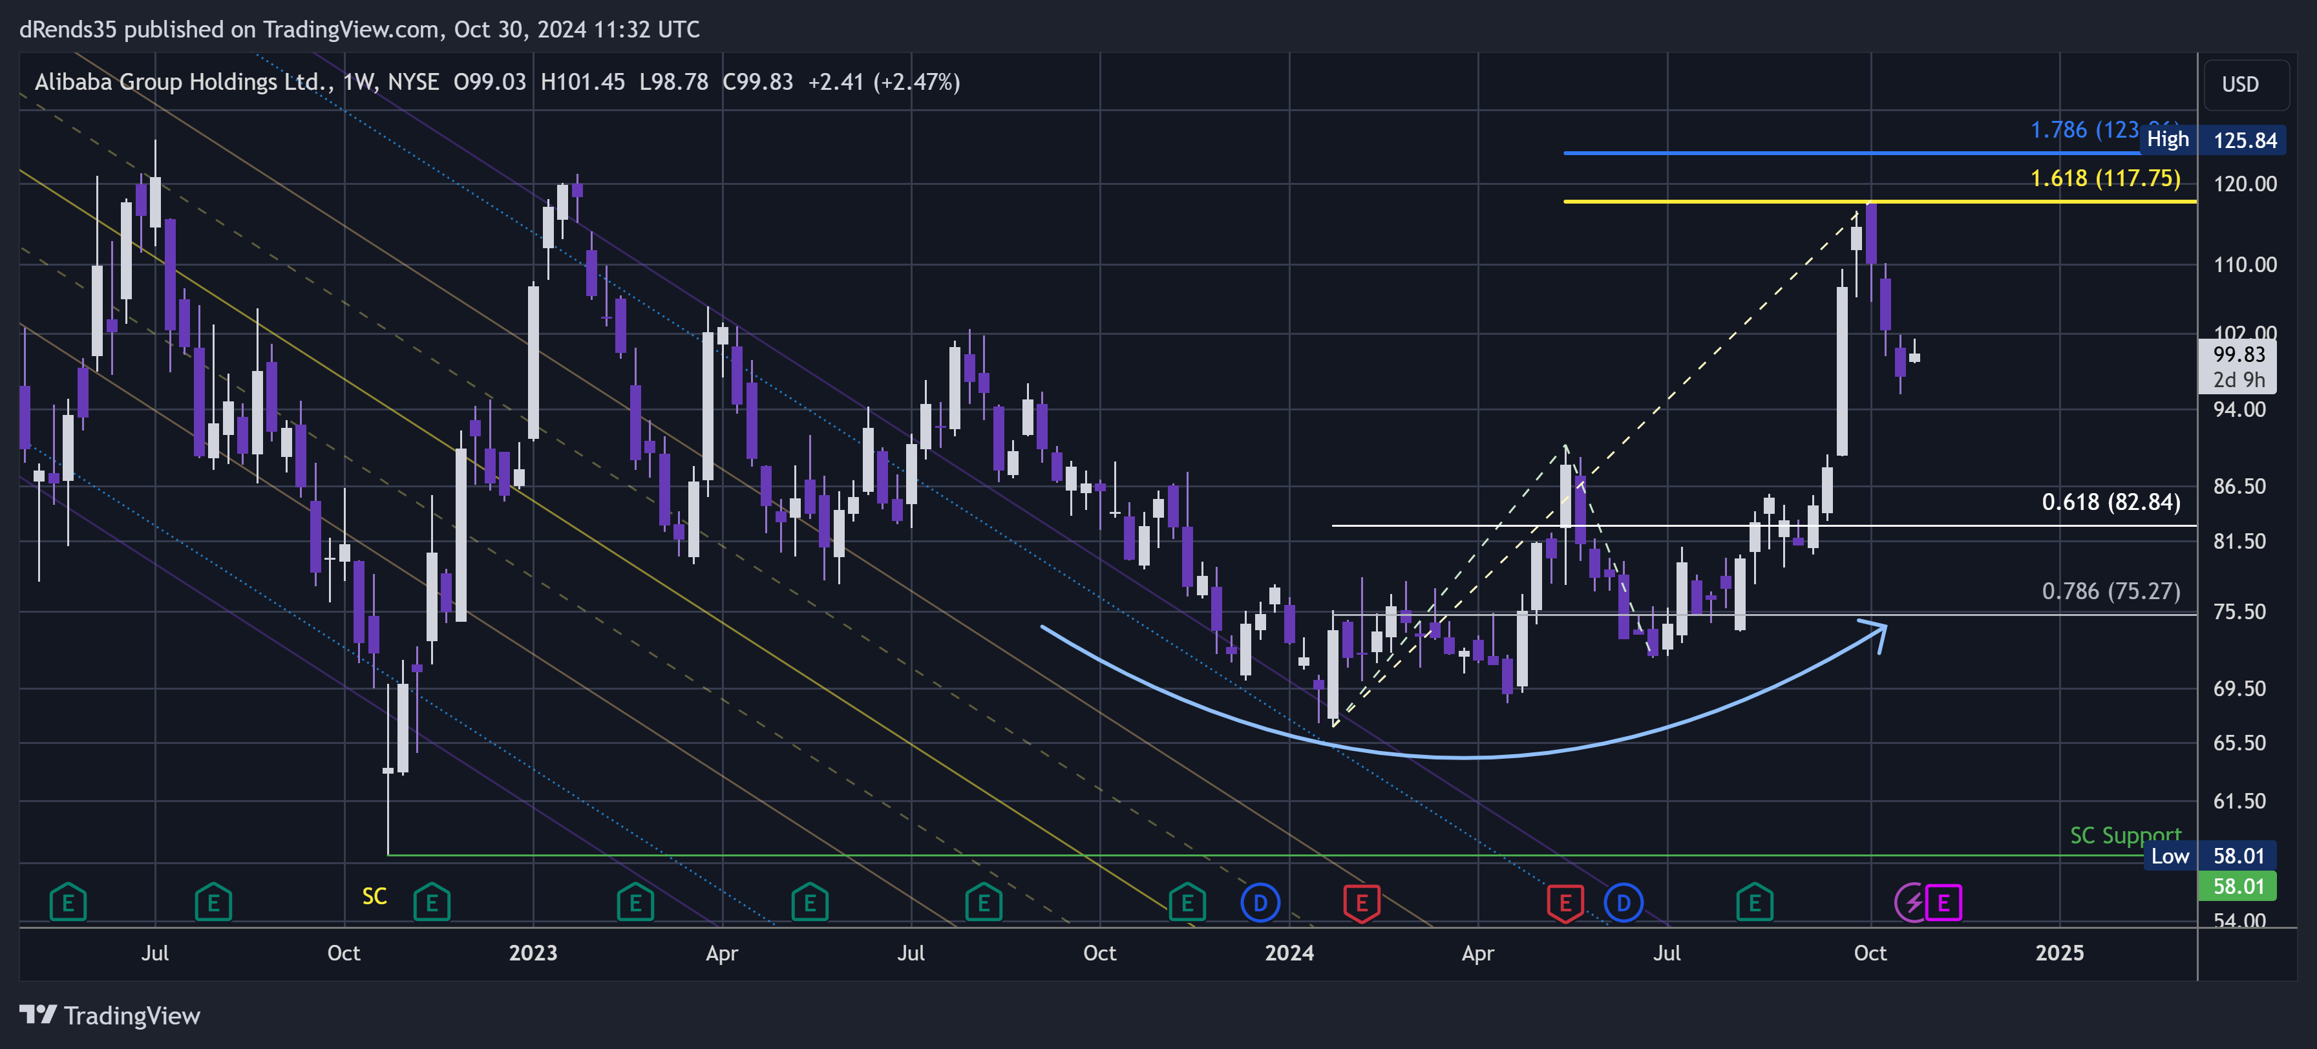Click the yellow 1.618 horizontal line
2317x1049 pixels.
click(1880, 202)
